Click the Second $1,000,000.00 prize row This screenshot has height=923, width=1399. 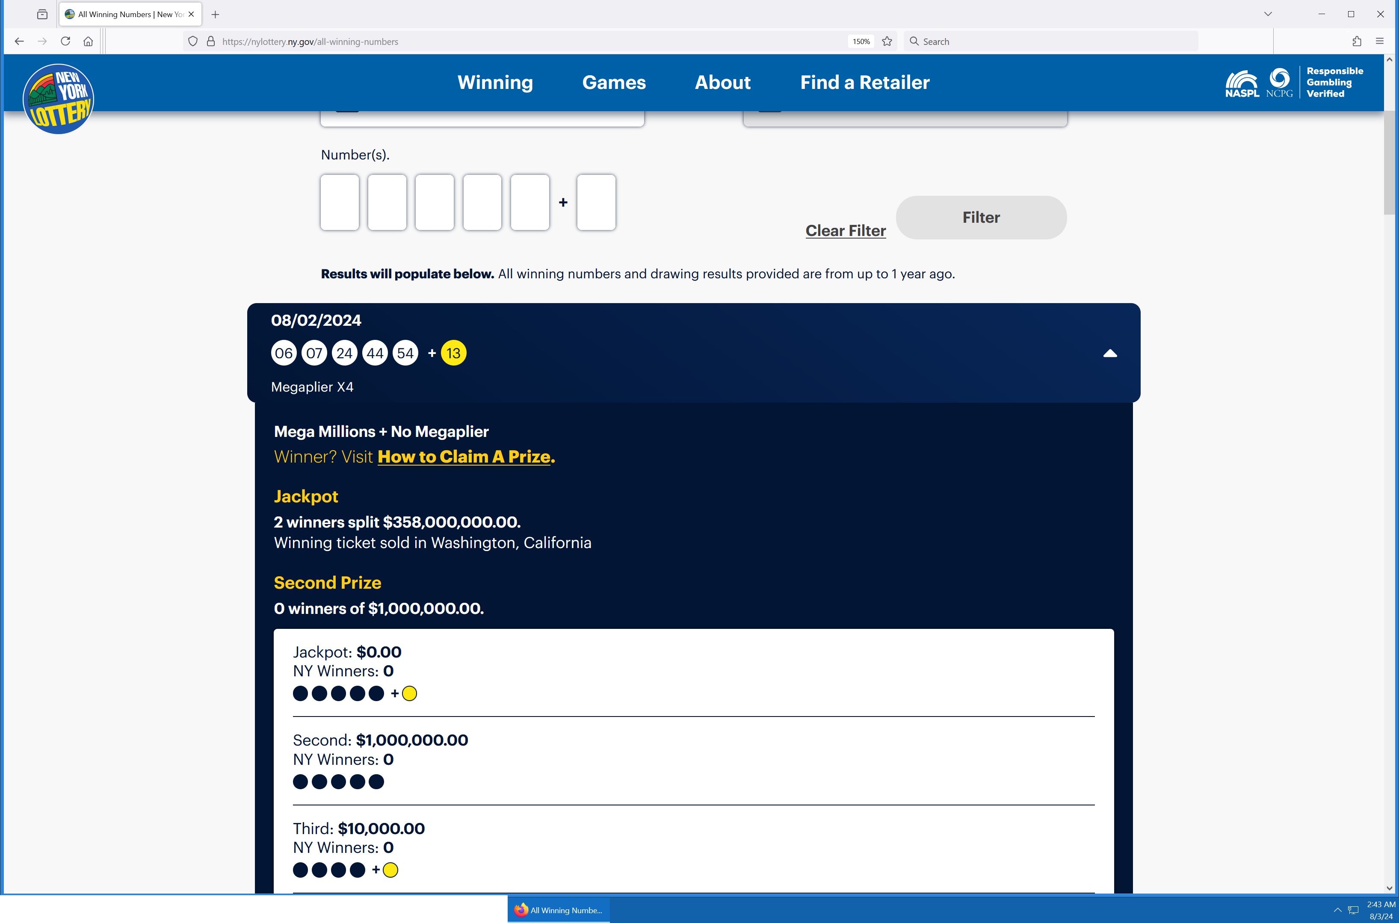[x=694, y=761]
